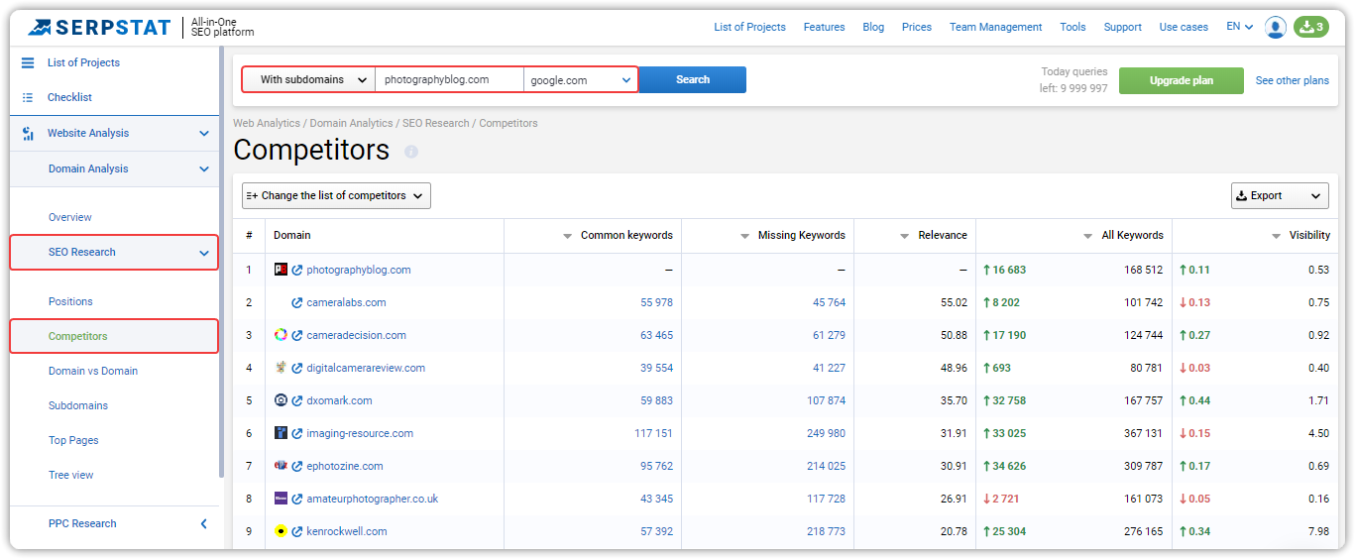The image size is (1355, 559).
Task: Open the google.com search engine dropdown
Action: click(581, 79)
